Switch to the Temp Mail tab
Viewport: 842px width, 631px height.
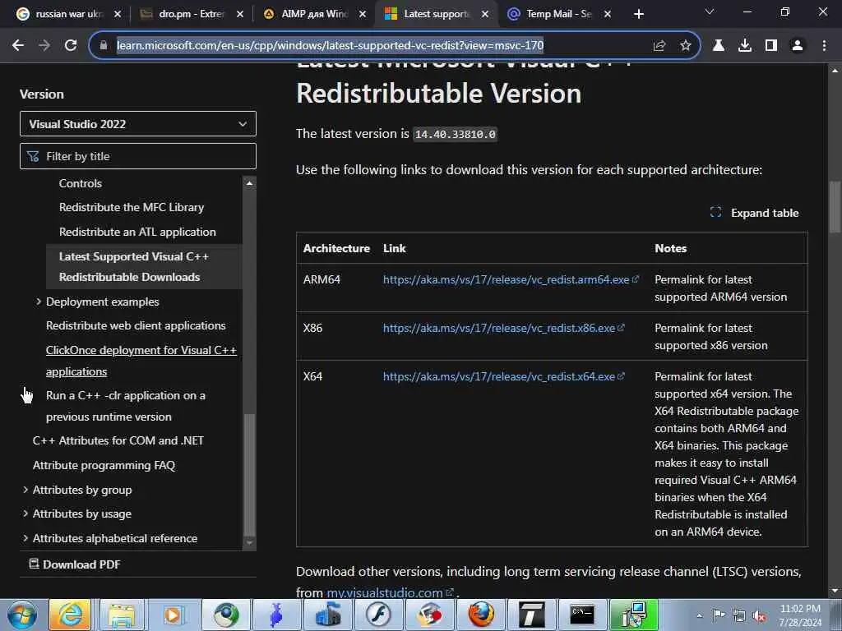point(559,14)
